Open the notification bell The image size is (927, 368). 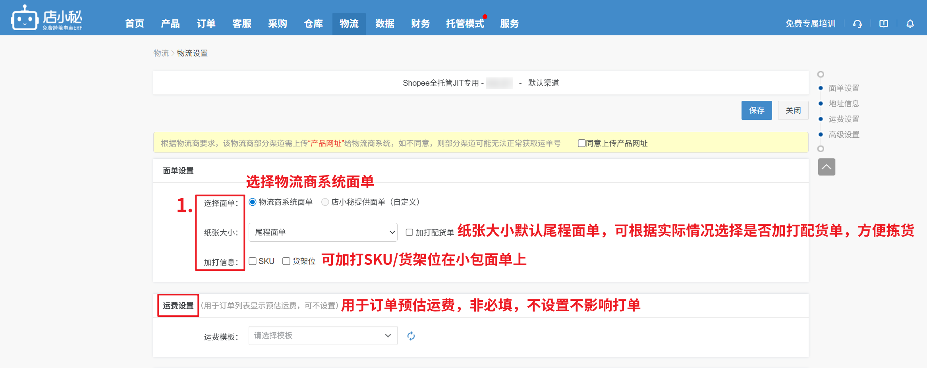(910, 24)
